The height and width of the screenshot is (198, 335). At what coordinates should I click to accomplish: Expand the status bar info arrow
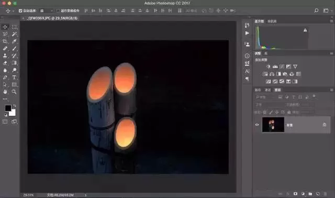click(x=85, y=195)
